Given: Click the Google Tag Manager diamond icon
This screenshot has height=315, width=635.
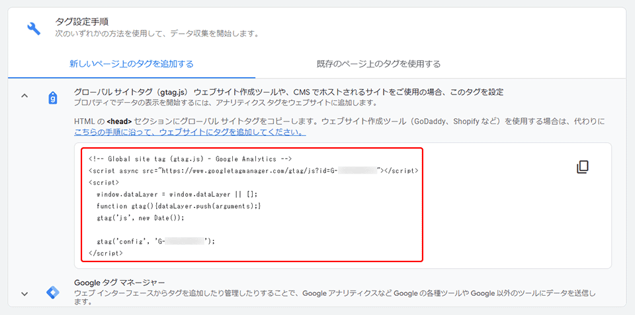Looking at the screenshot, I should click(53, 293).
